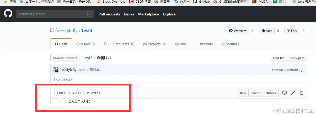Expand the Branch: master dropdown
Screen dimensions: 316x115
(x=65, y=58)
